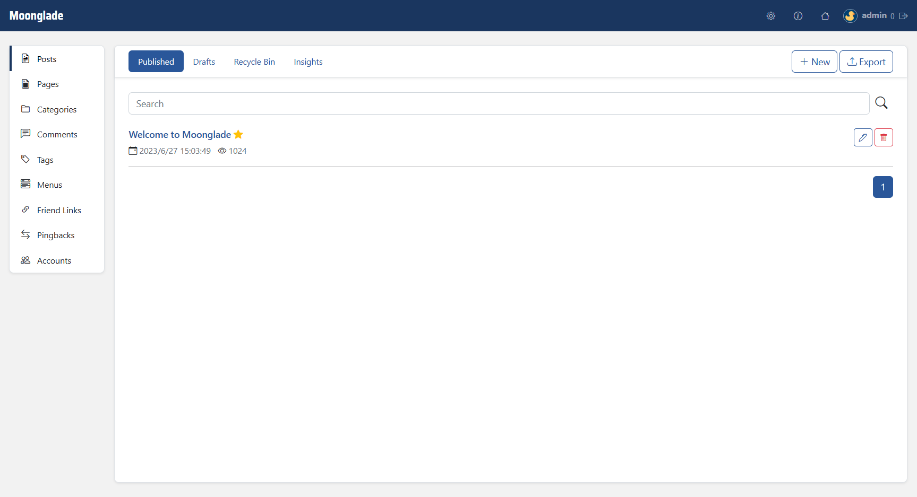The width and height of the screenshot is (917, 497).
Task: Click the Friend Links chain icon
Action: pos(25,210)
